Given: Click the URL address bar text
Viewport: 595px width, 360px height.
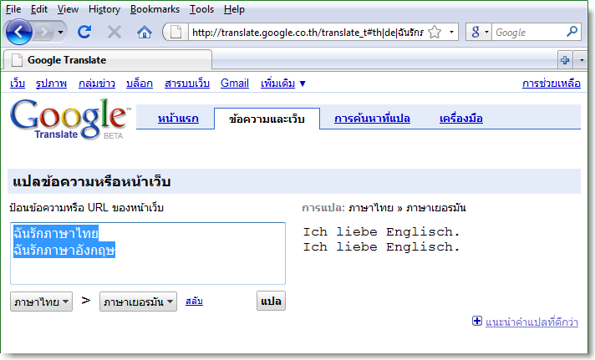Looking at the screenshot, I should 308,33.
